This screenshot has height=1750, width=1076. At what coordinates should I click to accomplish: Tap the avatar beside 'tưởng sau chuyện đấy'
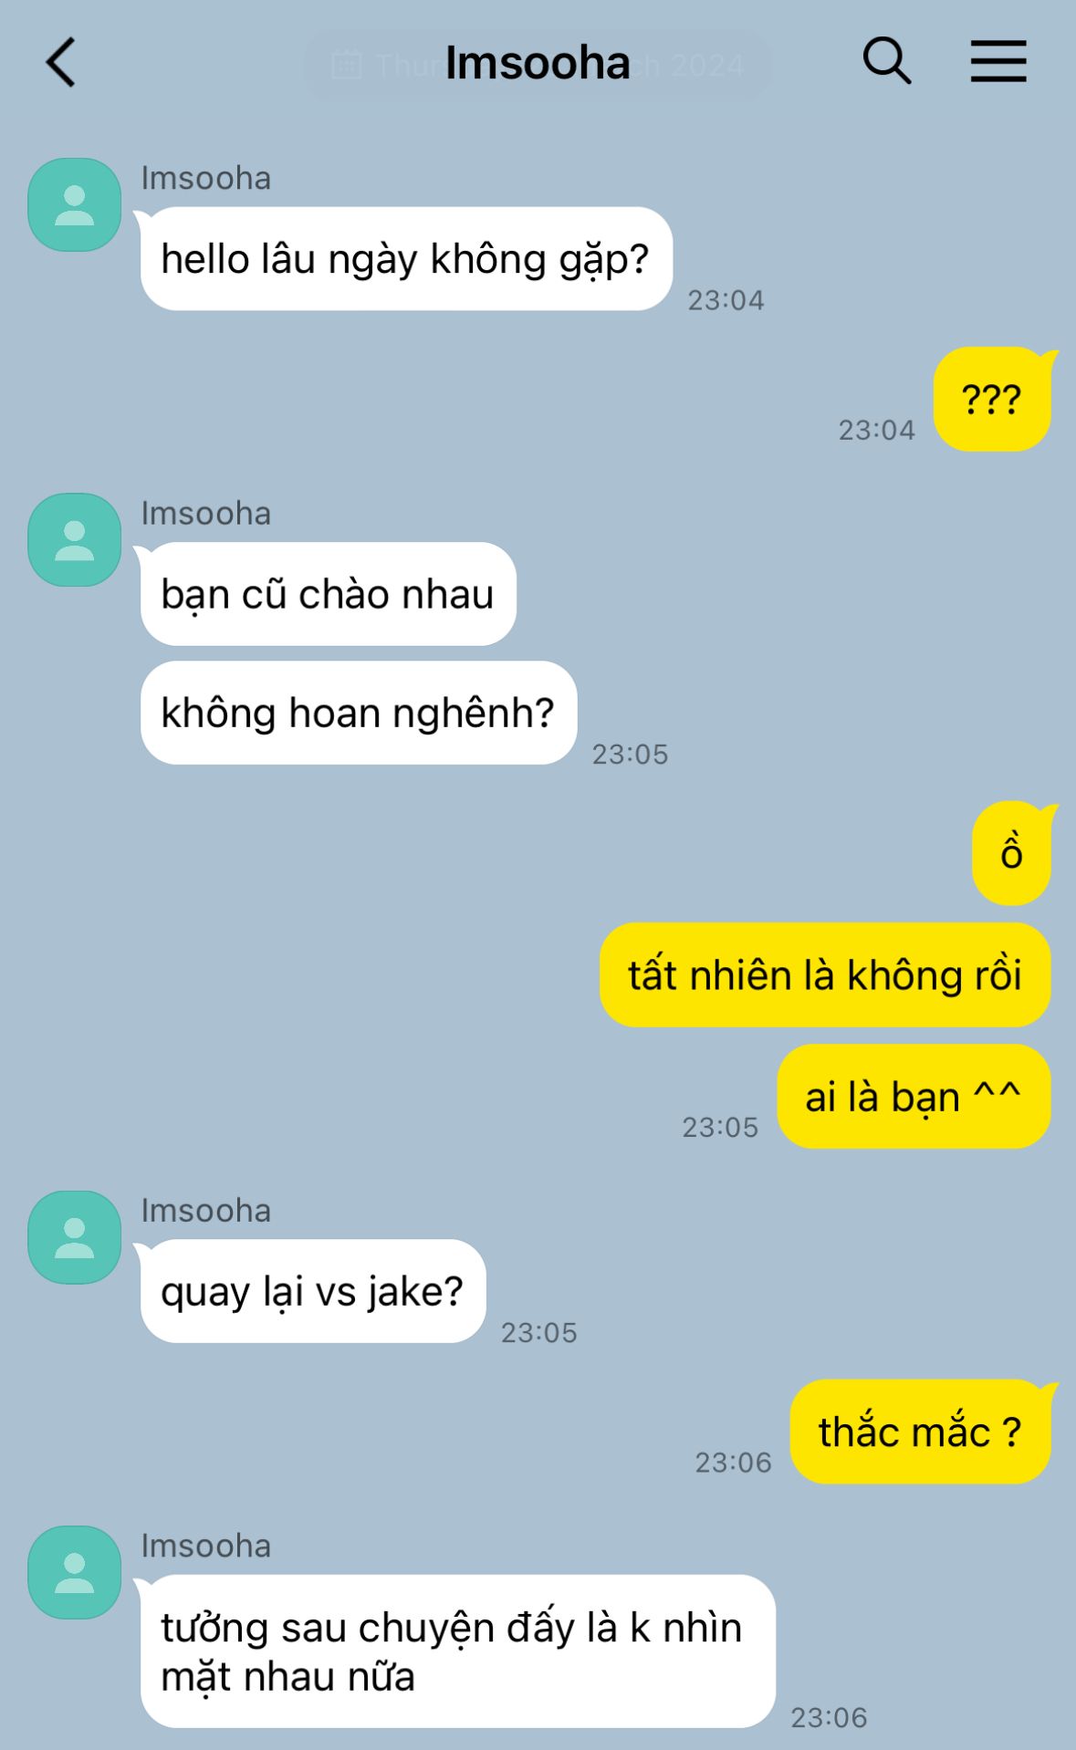coord(75,1572)
